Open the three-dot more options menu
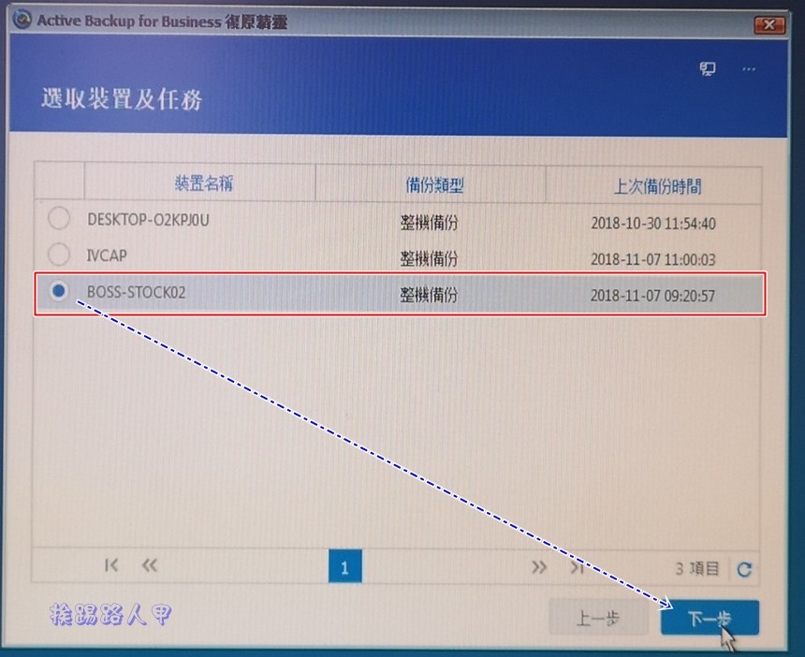The width and height of the screenshot is (805, 657). point(749,68)
